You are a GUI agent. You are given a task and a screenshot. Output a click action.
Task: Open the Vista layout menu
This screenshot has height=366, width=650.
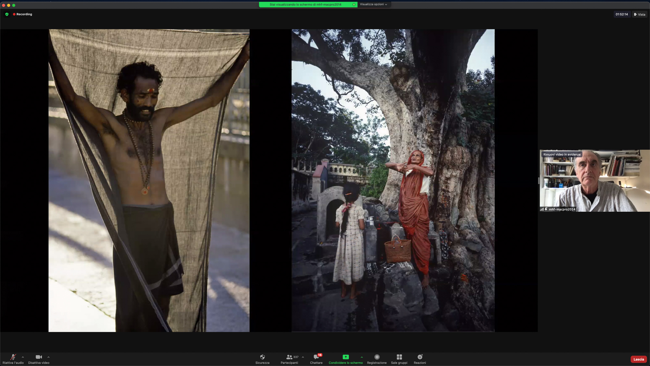tap(640, 14)
